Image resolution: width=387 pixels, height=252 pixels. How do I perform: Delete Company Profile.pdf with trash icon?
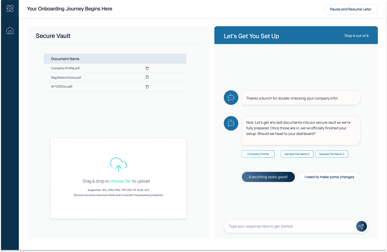point(147,68)
